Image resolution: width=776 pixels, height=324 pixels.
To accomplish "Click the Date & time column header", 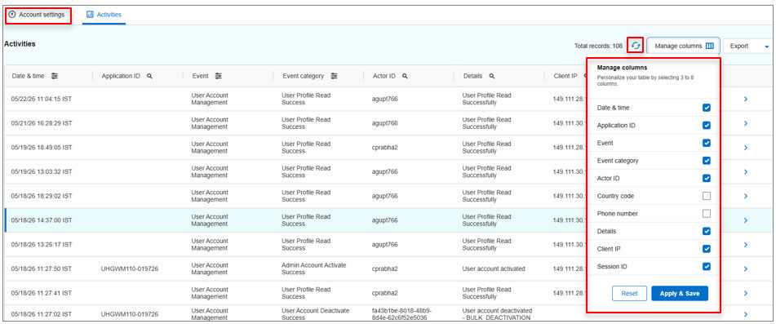I will (29, 76).
